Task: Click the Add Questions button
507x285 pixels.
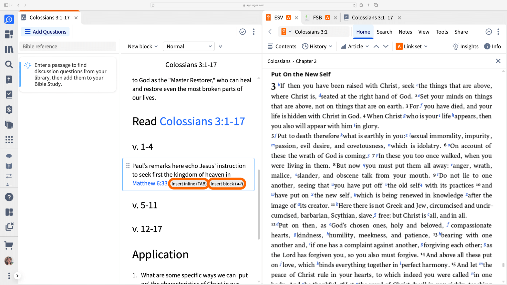Action: click(x=45, y=32)
